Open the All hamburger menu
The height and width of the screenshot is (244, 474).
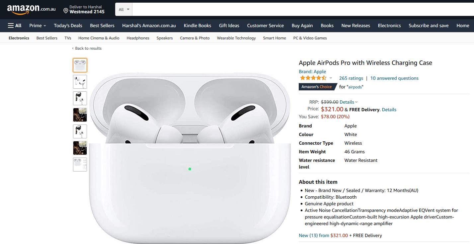[15, 25]
